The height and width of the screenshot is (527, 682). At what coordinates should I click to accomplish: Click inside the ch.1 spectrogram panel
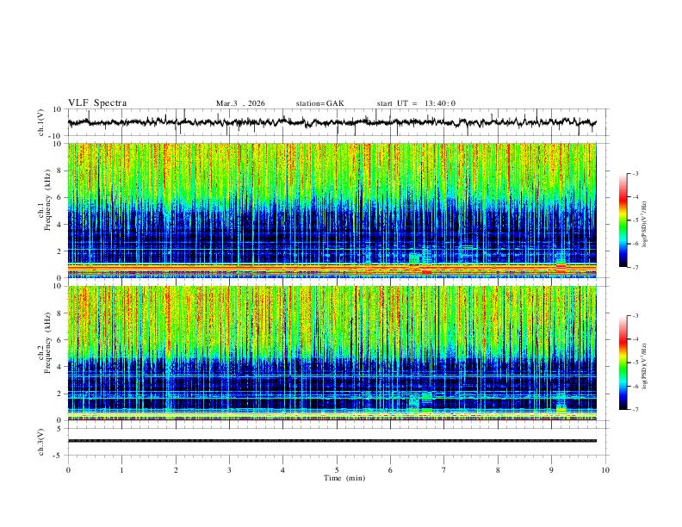point(332,210)
